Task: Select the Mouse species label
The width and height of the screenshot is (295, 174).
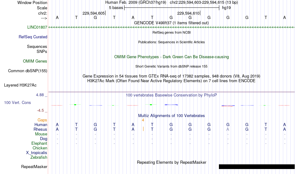Action: coord(41,134)
